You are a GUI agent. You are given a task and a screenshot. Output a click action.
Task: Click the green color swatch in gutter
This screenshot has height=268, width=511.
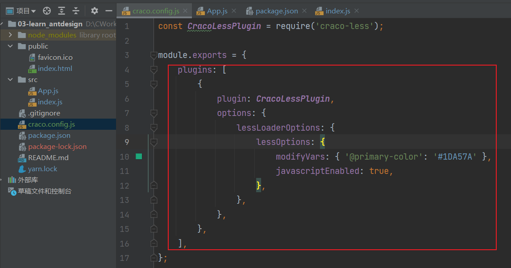(x=139, y=157)
